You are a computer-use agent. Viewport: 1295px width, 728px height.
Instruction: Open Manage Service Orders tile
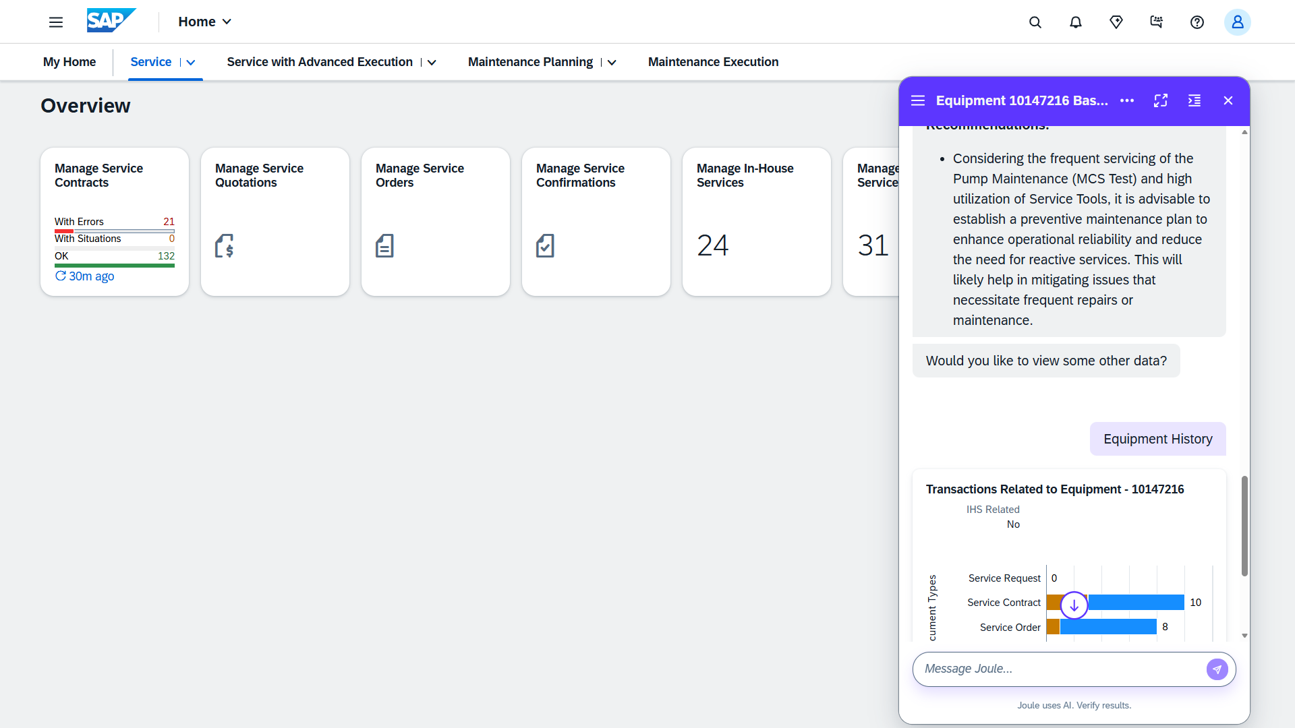point(436,222)
